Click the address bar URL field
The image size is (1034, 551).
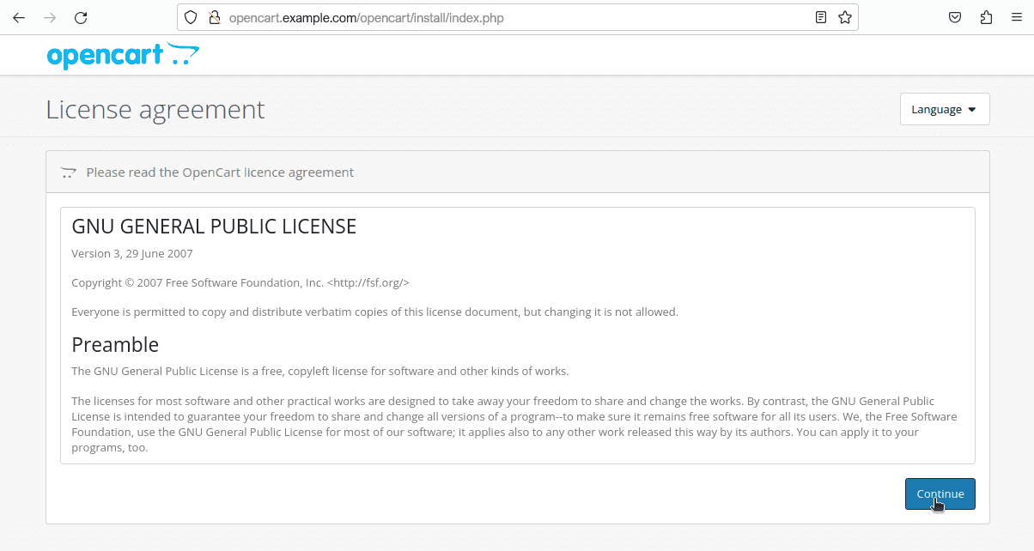(515, 17)
